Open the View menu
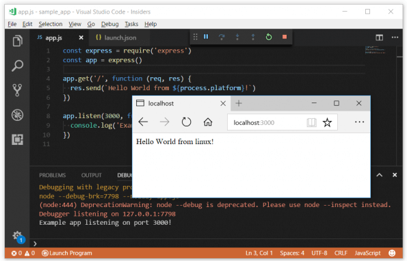407x261 pixels. point(75,24)
